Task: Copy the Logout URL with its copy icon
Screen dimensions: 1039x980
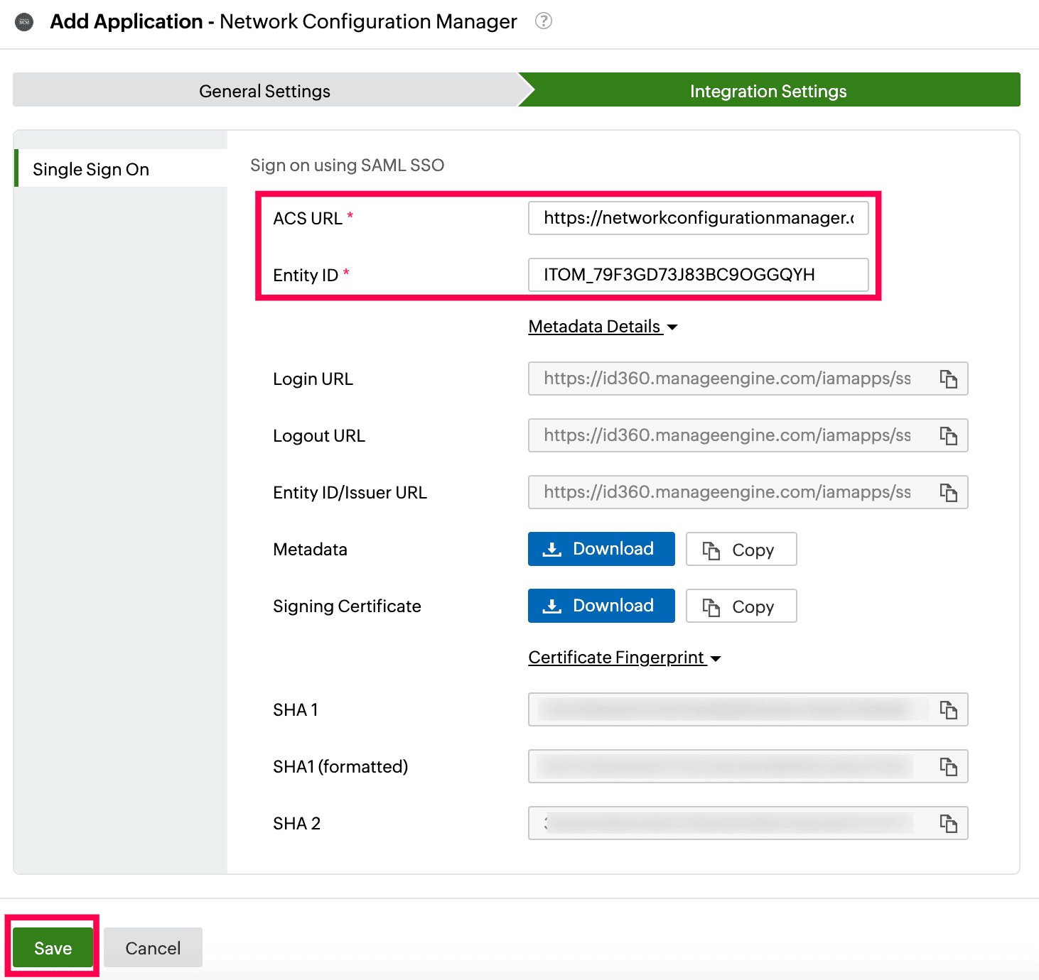Action: [x=949, y=436]
